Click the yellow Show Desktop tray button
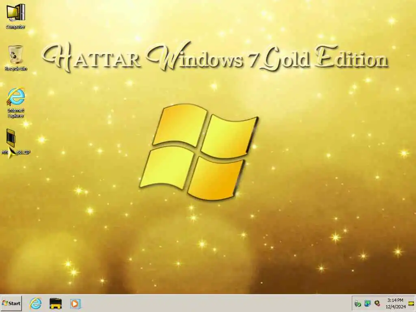 coord(412,303)
